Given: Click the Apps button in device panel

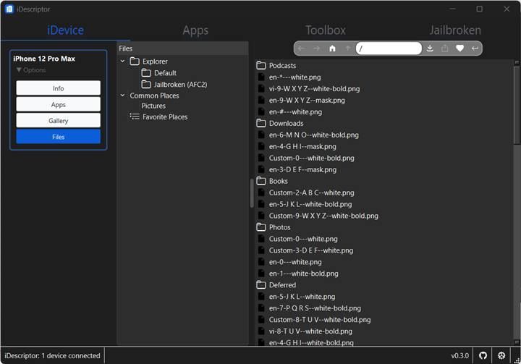Looking at the screenshot, I should (58, 104).
